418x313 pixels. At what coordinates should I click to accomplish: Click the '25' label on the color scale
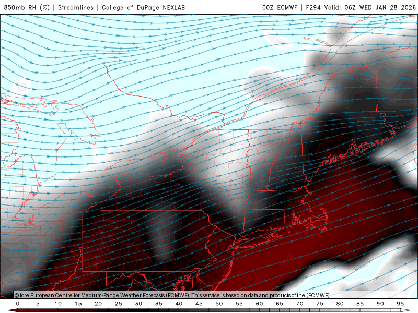coord(119,304)
